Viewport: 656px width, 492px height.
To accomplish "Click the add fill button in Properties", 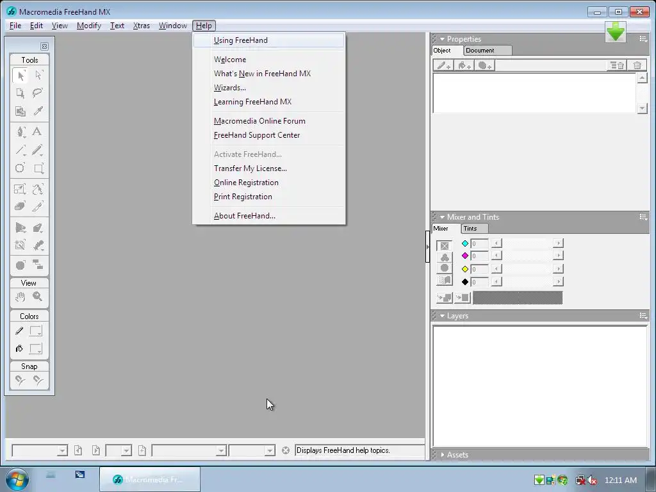I will (x=464, y=65).
